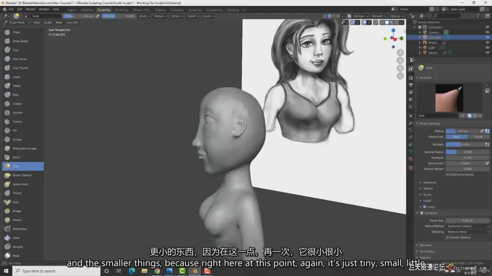
Task: Select the Elastic Deform brush
Action: tap(22, 175)
